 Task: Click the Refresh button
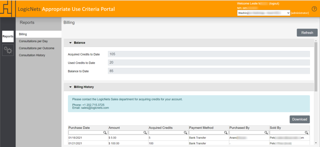[307, 33]
